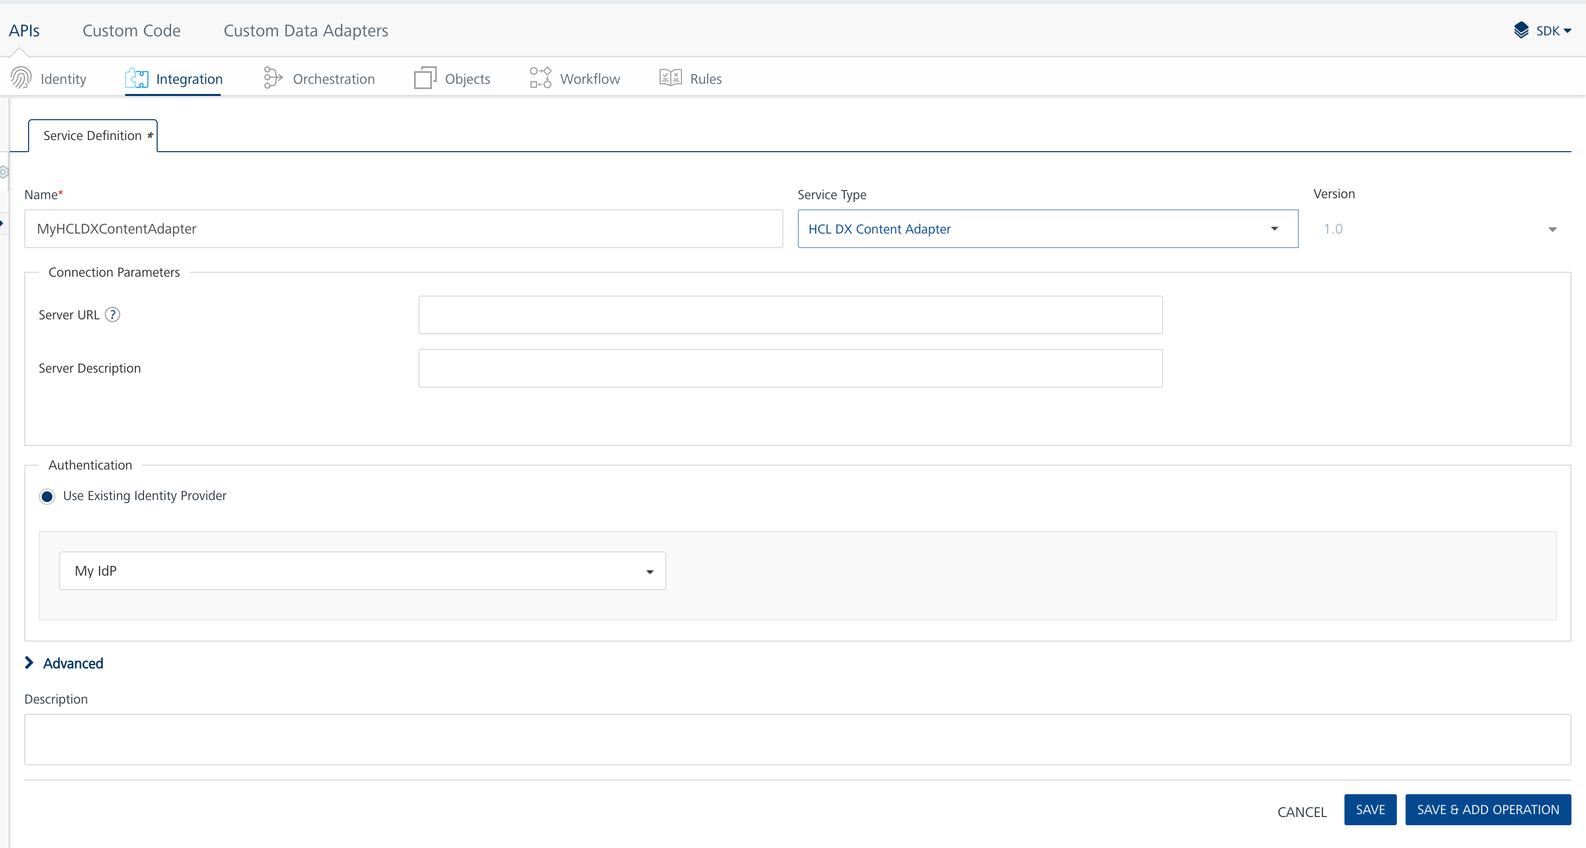This screenshot has width=1586, height=848.
Task: Switch to the Custom Code section
Action: click(x=131, y=30)
